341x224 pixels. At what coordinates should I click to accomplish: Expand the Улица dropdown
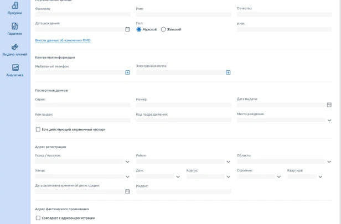pos(127,177)
